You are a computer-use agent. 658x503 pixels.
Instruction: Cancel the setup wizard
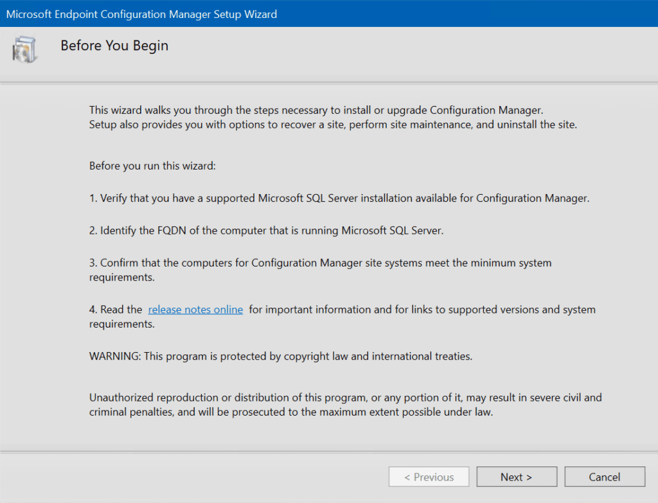[604, 477]
